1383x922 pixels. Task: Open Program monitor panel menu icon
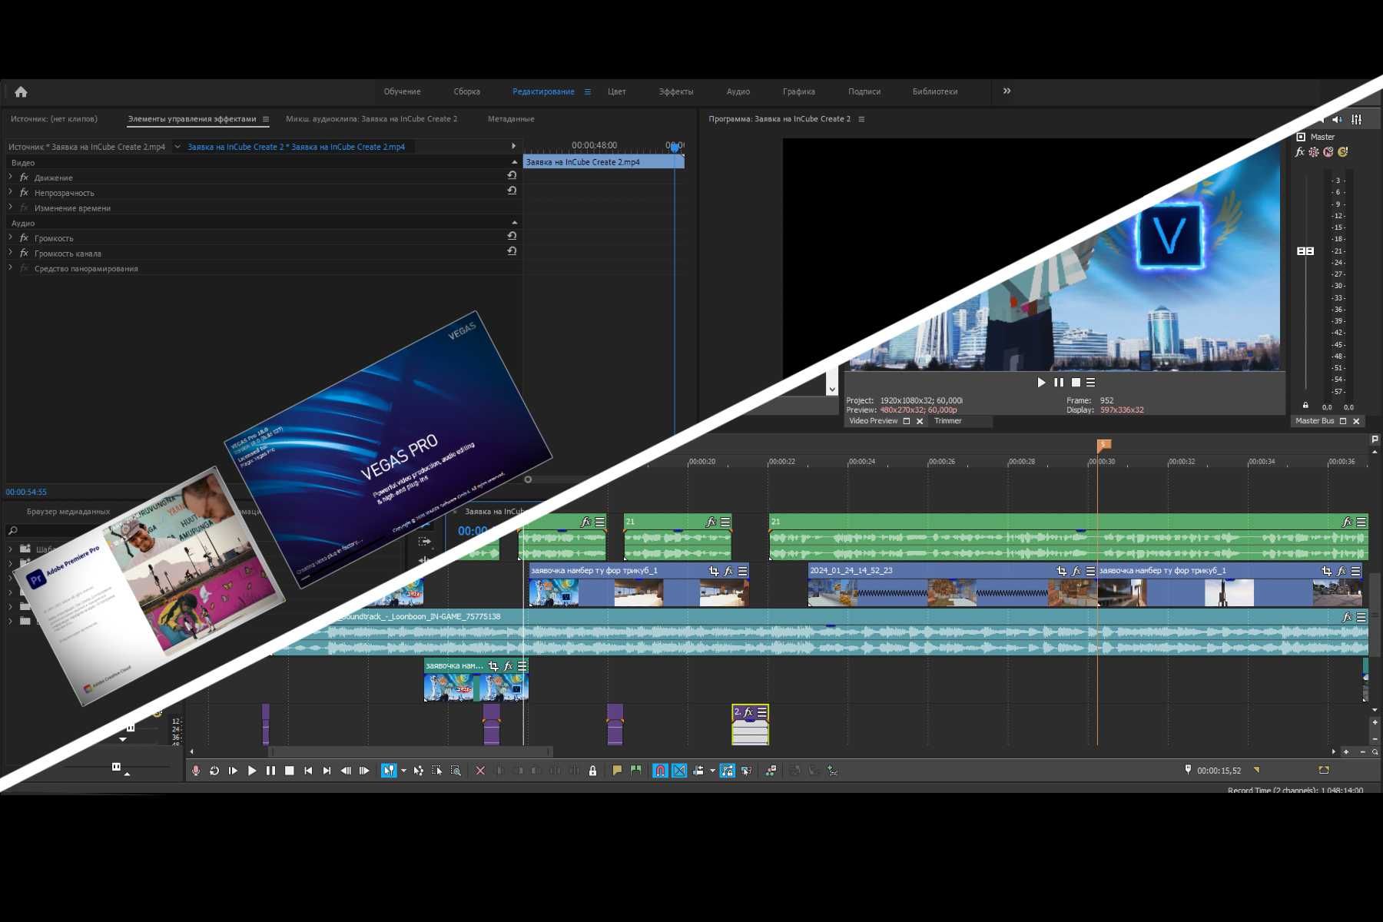pos(861,119)
